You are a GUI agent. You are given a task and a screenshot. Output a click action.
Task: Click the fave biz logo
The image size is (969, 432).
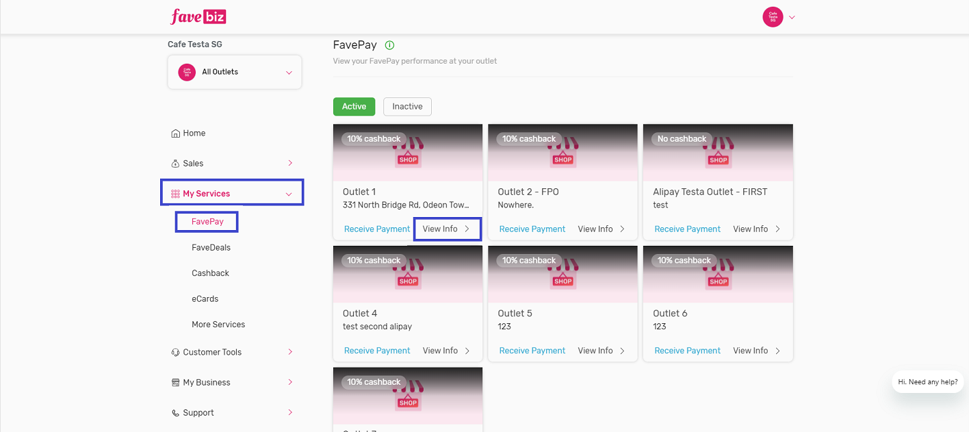click(x=198, y=16)
